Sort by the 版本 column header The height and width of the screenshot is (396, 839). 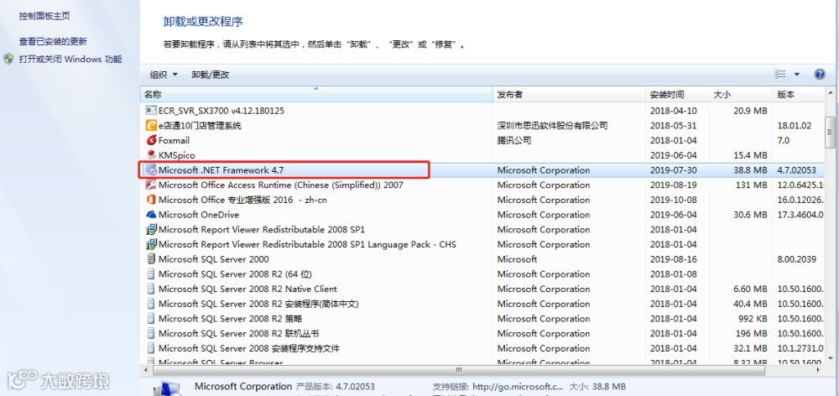[799, 95]
